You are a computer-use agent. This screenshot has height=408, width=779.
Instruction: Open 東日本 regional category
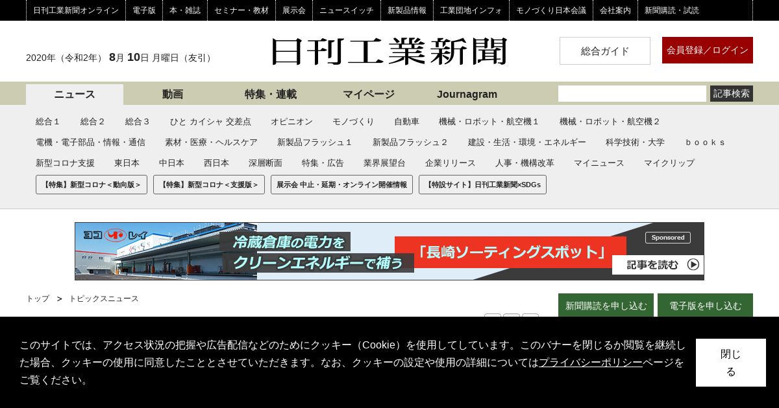pos(127,163)
